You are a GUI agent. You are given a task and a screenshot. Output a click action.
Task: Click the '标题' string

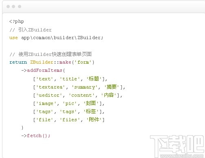pos(94,79)
